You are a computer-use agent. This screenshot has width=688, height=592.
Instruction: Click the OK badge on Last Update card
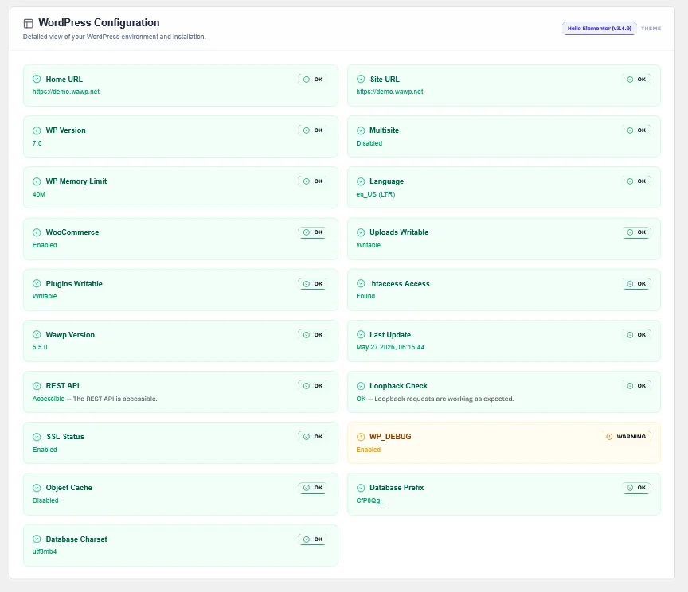tap(636, 334)
